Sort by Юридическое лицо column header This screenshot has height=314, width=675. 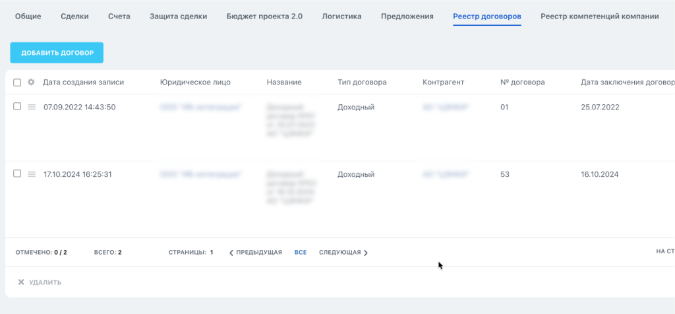pos(195,82)
